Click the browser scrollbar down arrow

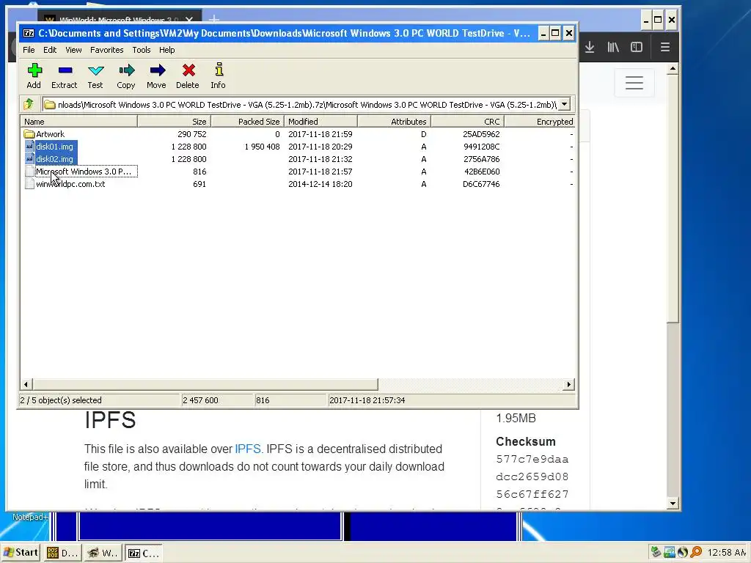[673, 503]
